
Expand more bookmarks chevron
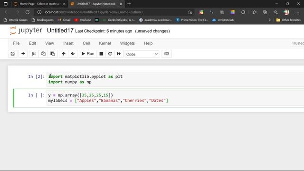point(269,20)
